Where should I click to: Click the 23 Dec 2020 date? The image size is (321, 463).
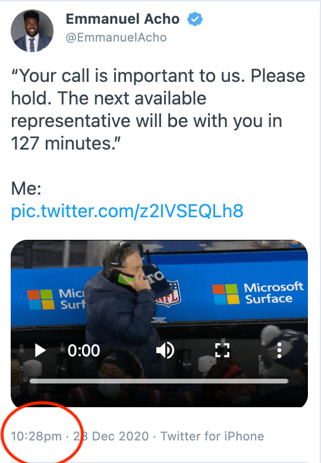(111, 436)
